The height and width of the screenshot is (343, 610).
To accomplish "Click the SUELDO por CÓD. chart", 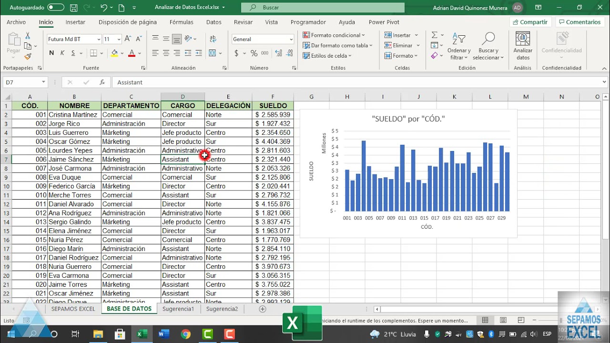I will [408, 173].
